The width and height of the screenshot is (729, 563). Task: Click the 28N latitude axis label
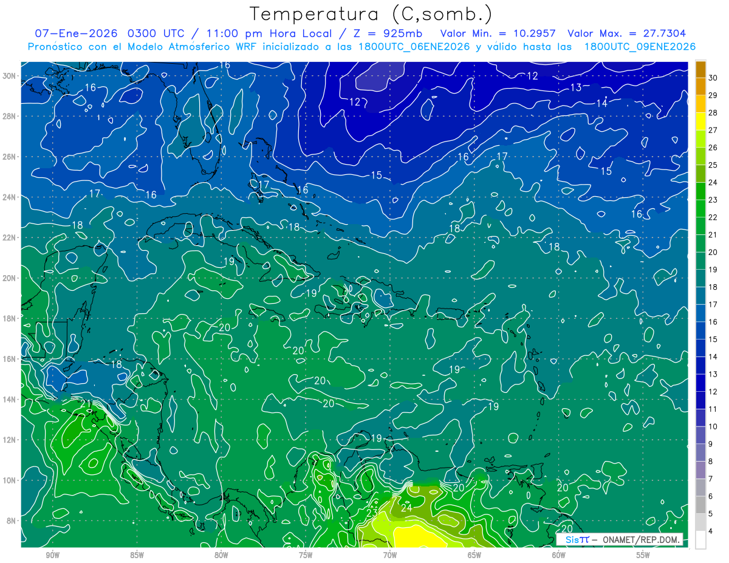(9, 116)
